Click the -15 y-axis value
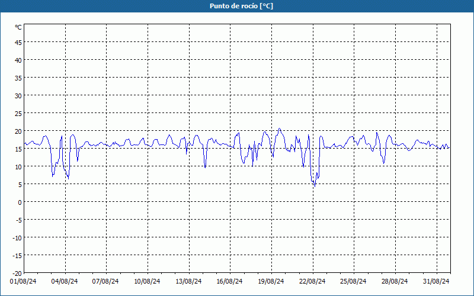474x296 pixels. 17,256
